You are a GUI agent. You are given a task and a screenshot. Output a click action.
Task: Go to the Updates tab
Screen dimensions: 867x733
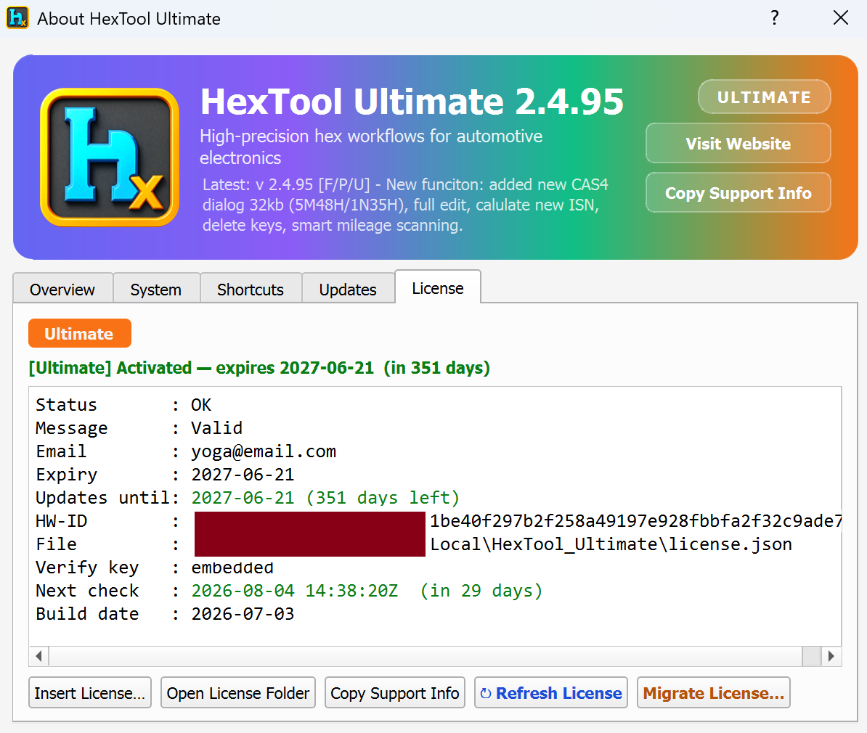point(348,289)
